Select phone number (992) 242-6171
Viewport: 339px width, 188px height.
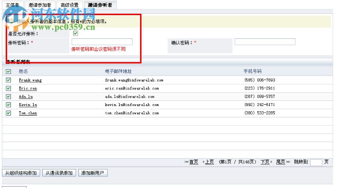[260, 105]
